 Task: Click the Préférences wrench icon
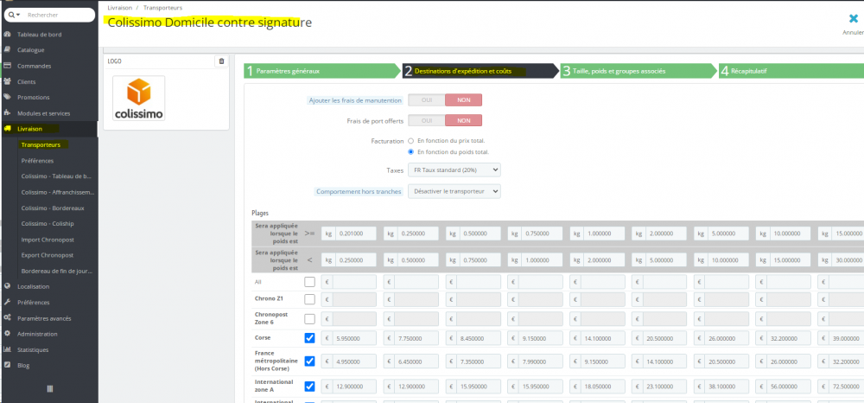(7, 302)
